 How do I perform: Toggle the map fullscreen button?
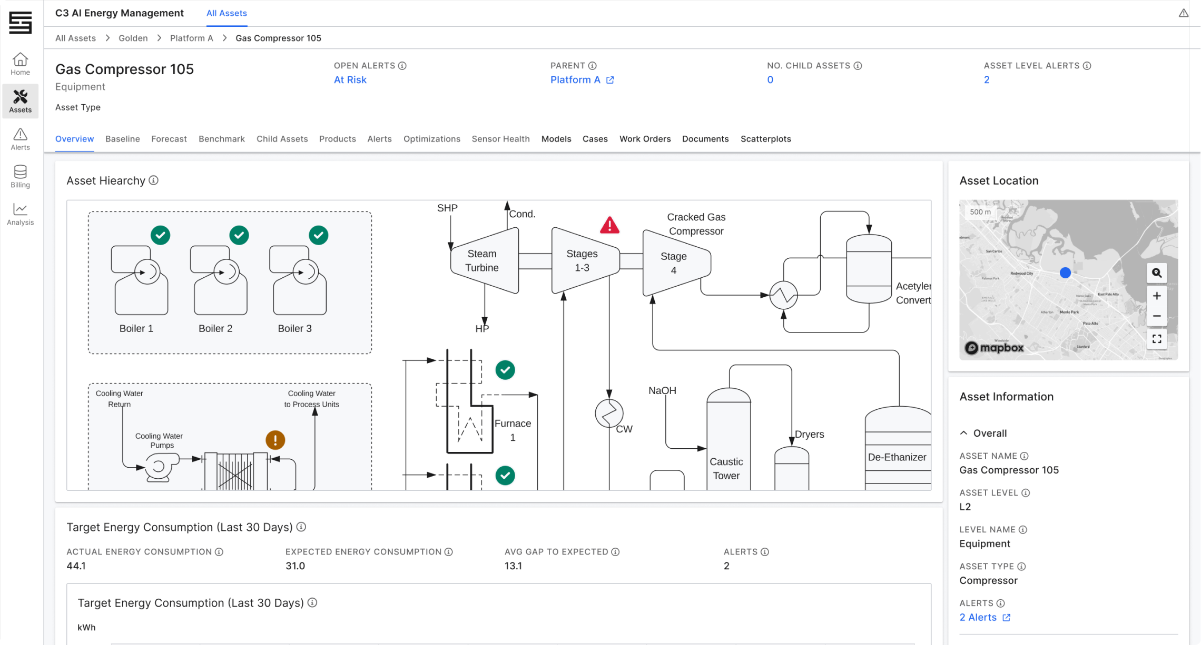tap(1157, 339)
